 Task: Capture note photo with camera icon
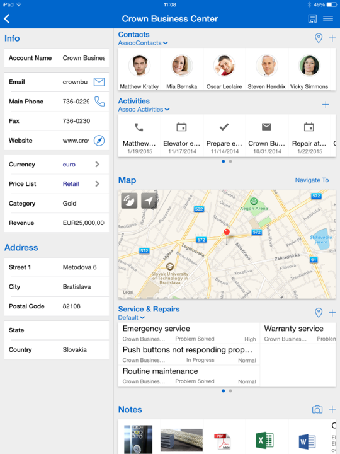point(317,409)
